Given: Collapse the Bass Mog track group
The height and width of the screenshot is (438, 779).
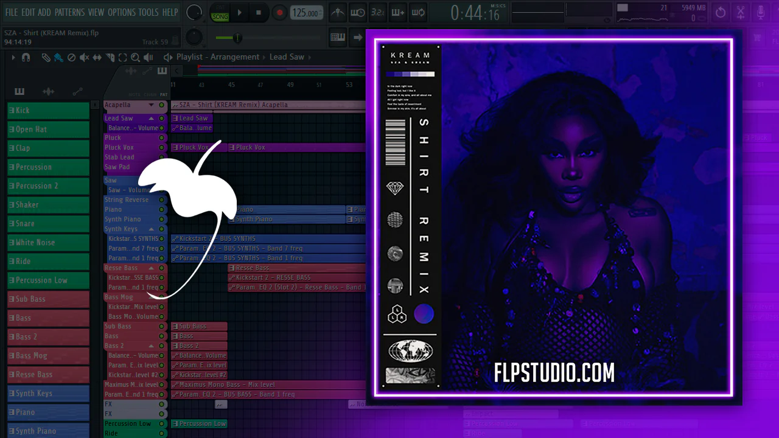Looking at the screenshot, I should [x=152, y=297].
